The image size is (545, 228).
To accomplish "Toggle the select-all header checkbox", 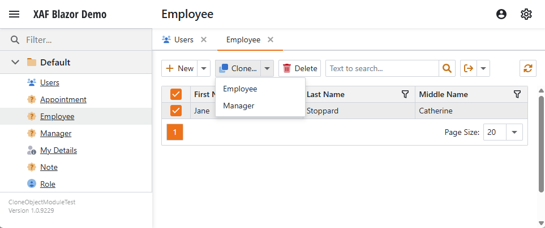I will point(175,94).
